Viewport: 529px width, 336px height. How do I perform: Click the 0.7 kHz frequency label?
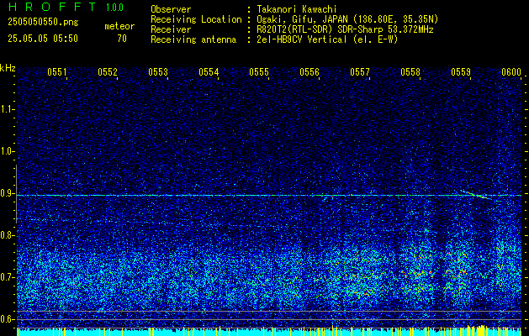point(7,277)
